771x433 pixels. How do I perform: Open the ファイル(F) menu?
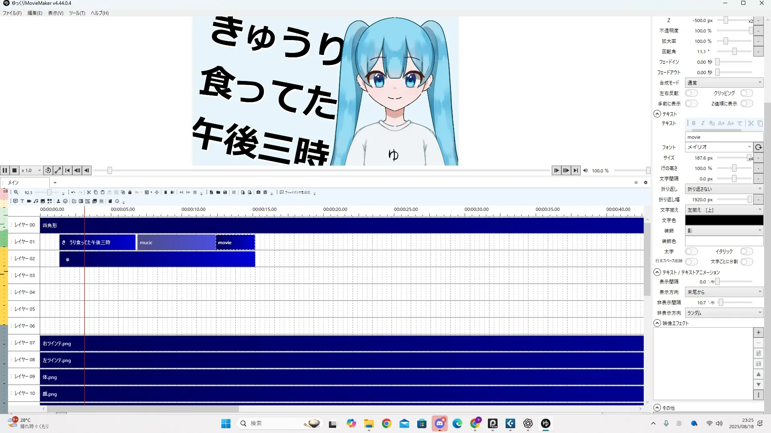point(12,13)
